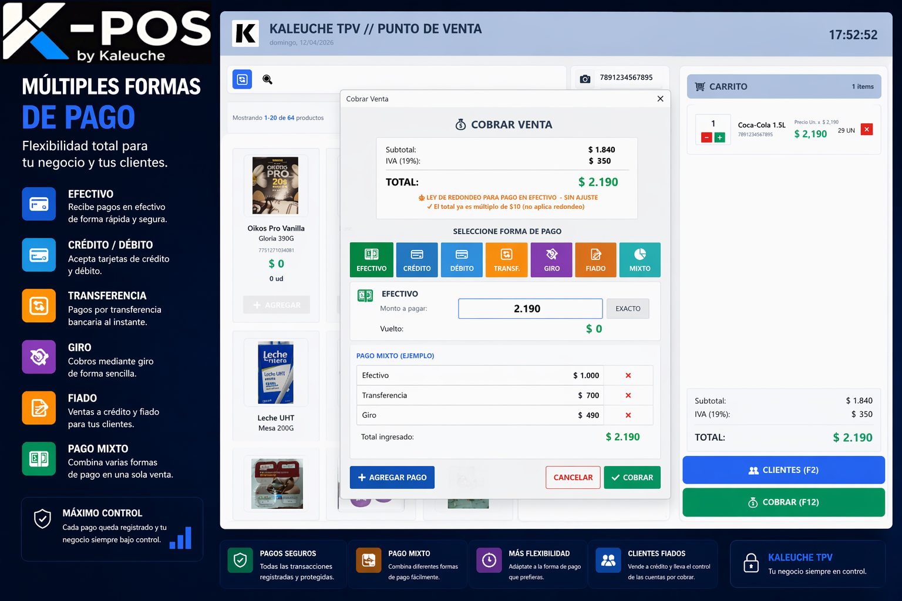Screen dimensions: 902x601
Task: Close the Cobrar Venta dialog
Action: coord(660,99)
